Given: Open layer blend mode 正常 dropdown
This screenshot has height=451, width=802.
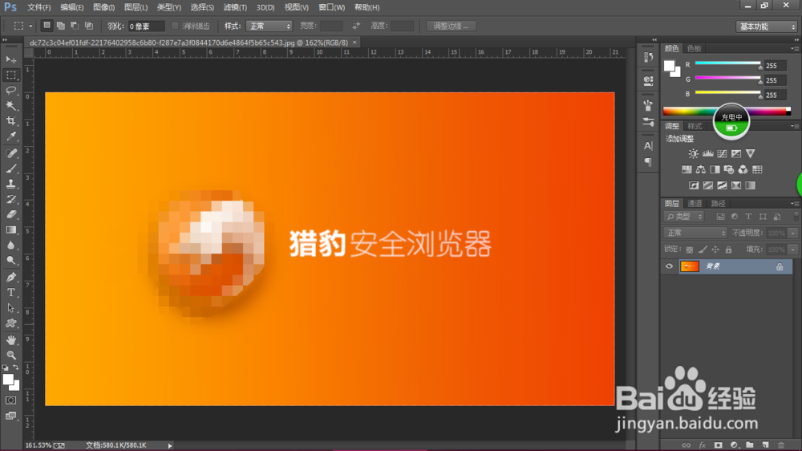Looking at the screenshot, I should (695, 233).
